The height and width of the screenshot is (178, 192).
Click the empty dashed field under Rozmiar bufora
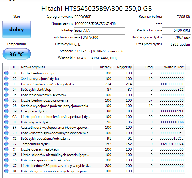(x=176, y=23)
